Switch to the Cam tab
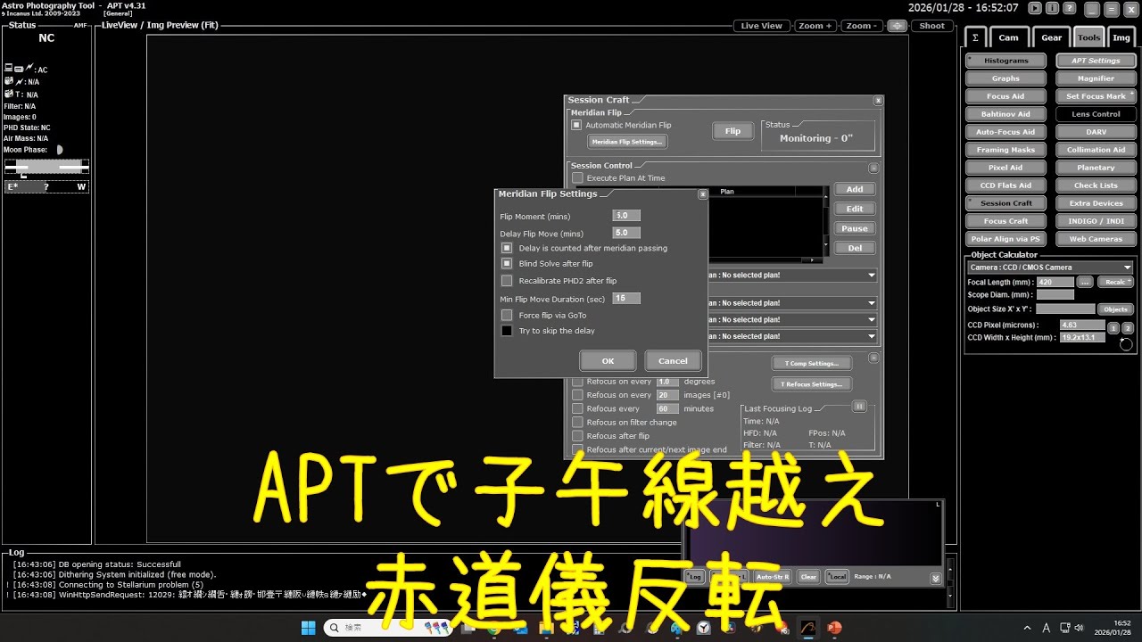Image resolution: width=1142 pixels, height=642 pixels. (x=1008, y=37)
